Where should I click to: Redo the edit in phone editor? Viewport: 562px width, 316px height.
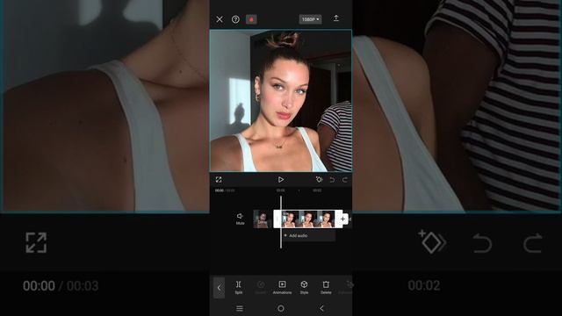click(x=345, y=179)
